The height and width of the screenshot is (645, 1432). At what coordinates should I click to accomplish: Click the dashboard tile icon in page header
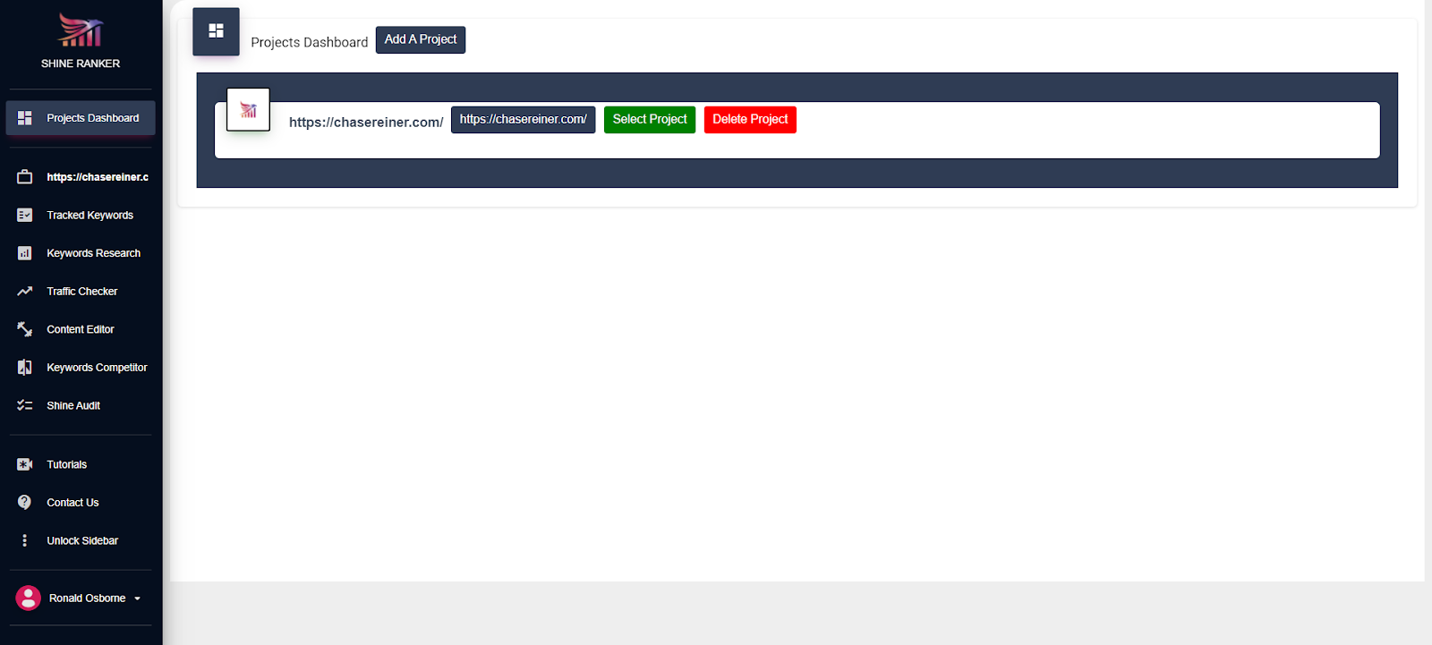pyautogui.click(x=216, y=31)
